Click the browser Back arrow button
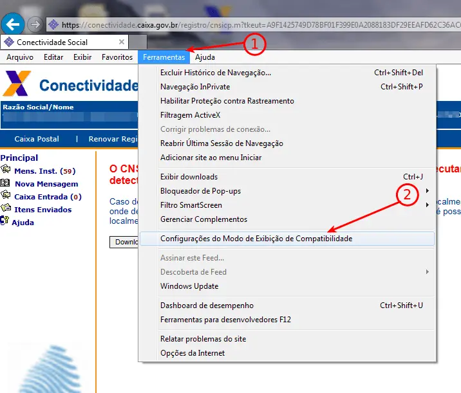 point(13,24)
